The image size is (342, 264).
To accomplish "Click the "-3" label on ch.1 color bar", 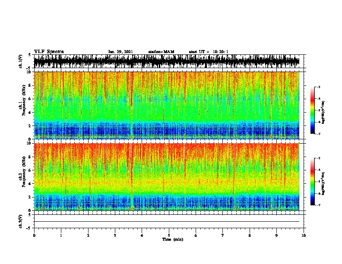I will point(319,87).
